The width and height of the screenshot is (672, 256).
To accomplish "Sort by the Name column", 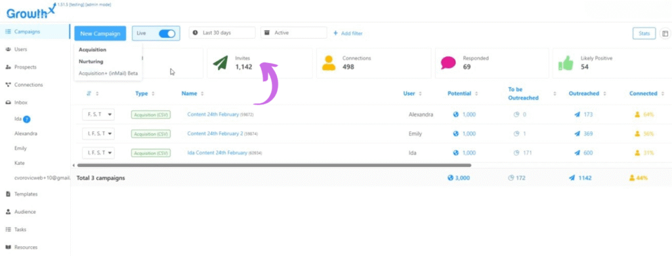I will tap(192, 93).
